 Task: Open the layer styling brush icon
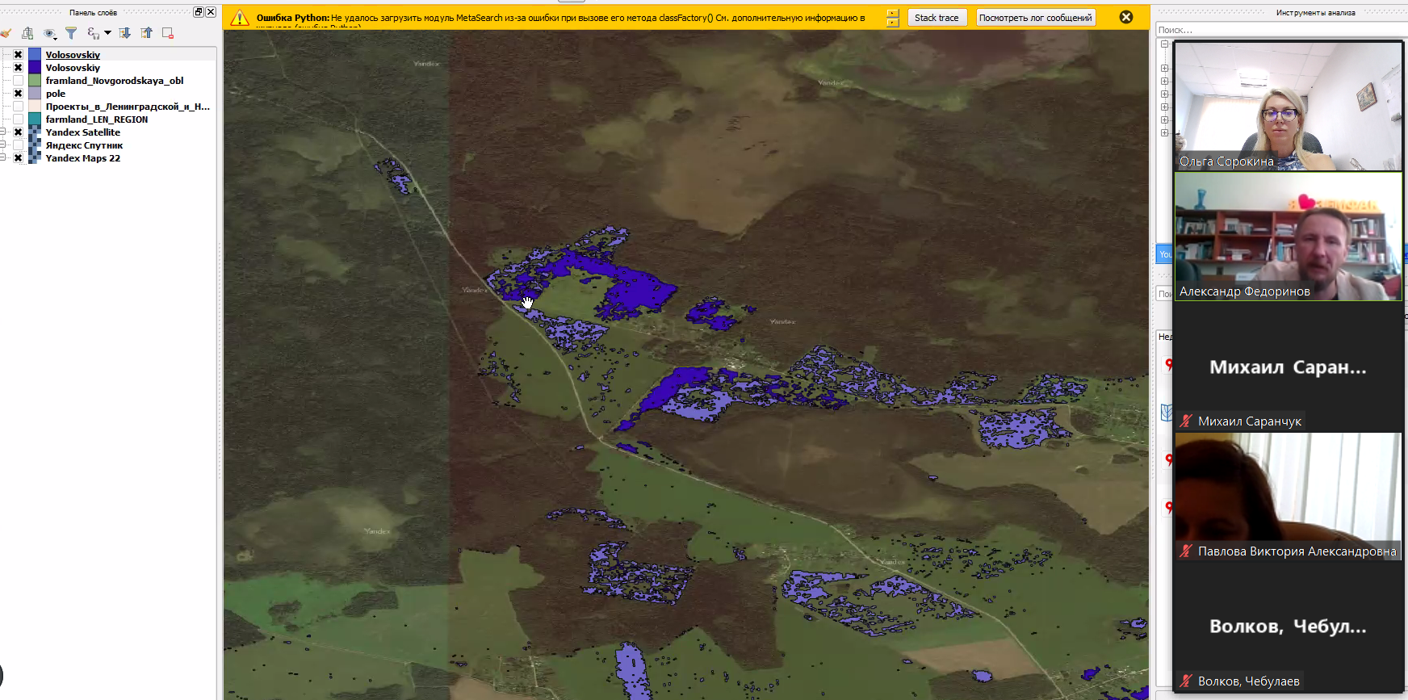(6, 33)
